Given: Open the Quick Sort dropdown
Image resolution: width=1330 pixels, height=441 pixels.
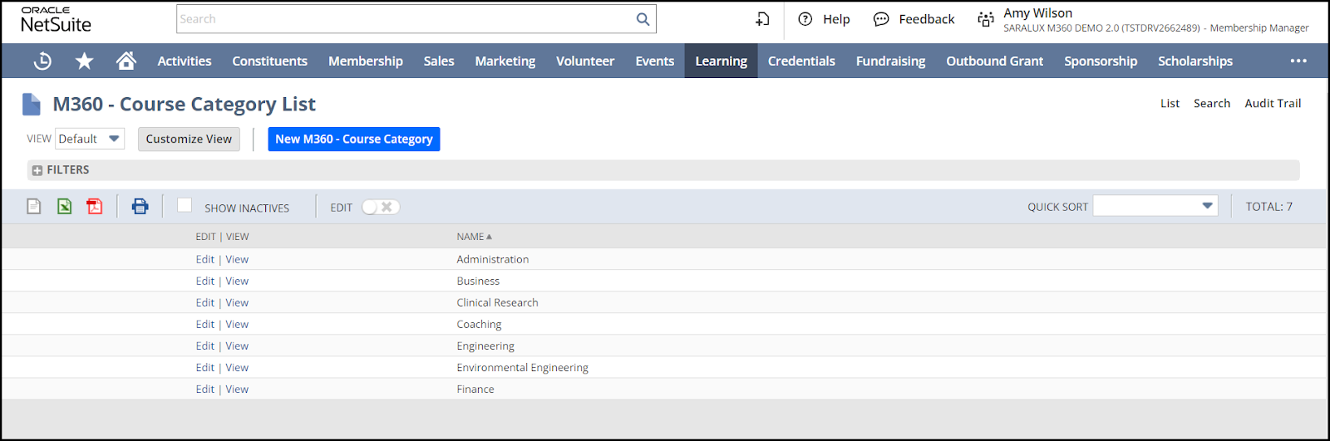Looking at the screenshot, I should (x=1155, y=206).
